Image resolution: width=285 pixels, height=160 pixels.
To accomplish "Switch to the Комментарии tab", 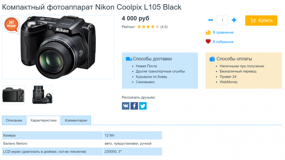I will (76, 121).
